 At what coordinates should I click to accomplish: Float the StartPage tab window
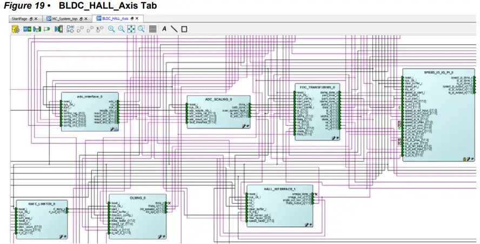coord(31,19)
